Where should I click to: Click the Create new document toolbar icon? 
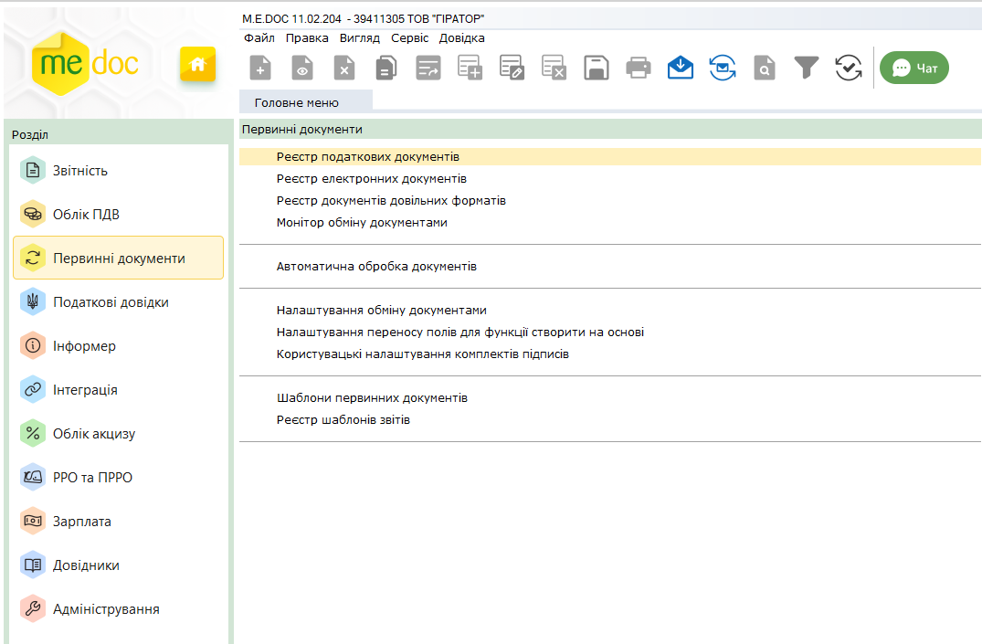point(260,68)
